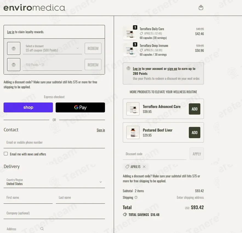Click the APPLY discount button

[x=197, y=154]
